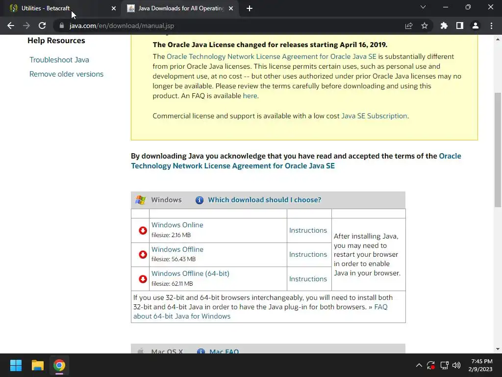Open the Chrome profile avatar icon
The height and width of the screenshot is (377, 502).
[x=476, y=26]
